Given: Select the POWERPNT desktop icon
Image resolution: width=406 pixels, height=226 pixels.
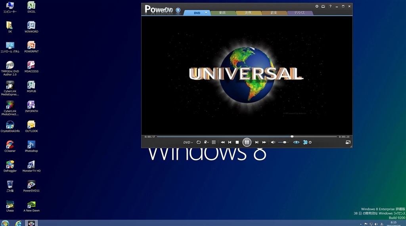Looking at the screenshot, I should click(31, 47).
